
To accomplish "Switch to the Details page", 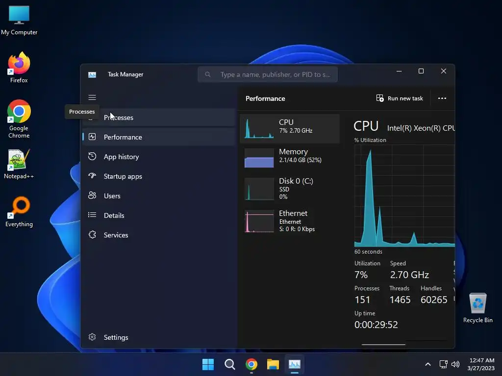I will (159, 215).
